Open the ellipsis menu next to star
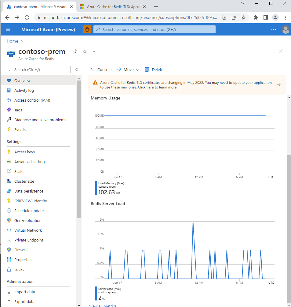The width and height of the screenshot is (291, 307). [94, 51]
